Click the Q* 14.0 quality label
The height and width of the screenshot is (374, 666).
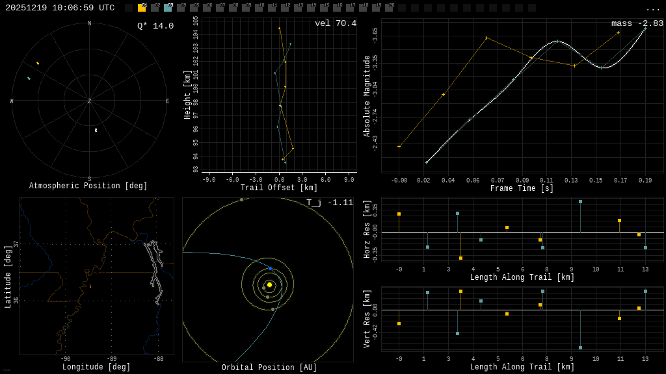click(x=155, y=26)
